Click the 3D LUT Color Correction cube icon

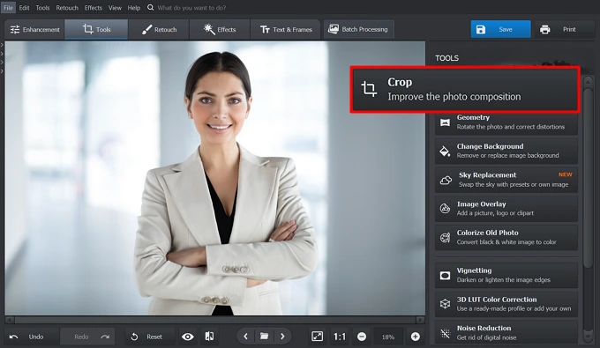pyautogui.click(x=445, y=304)
